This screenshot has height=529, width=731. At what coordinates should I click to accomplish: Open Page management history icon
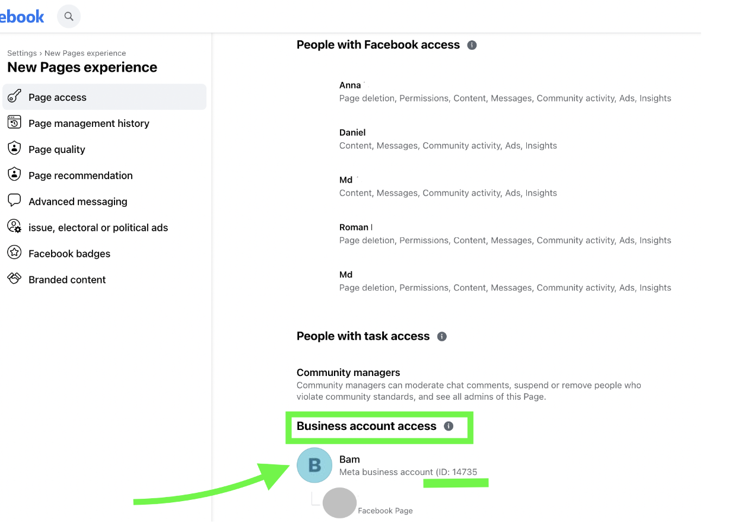click(x=14, y=123)
